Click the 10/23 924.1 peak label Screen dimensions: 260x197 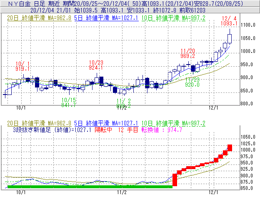tap(96, 65)
